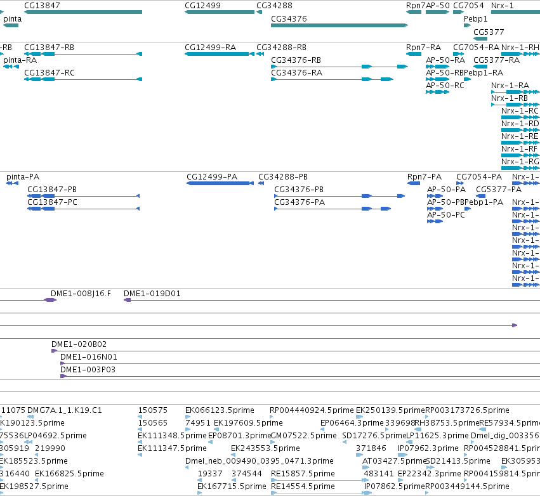This screenshot has width=540, height=496.
Task: Open the AP-50-PA protein label
Action: pyautogui.click(x=446, y=190)
